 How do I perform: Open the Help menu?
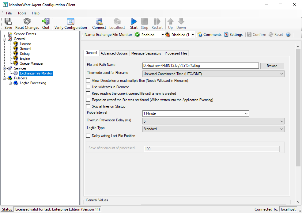point(36,13)
